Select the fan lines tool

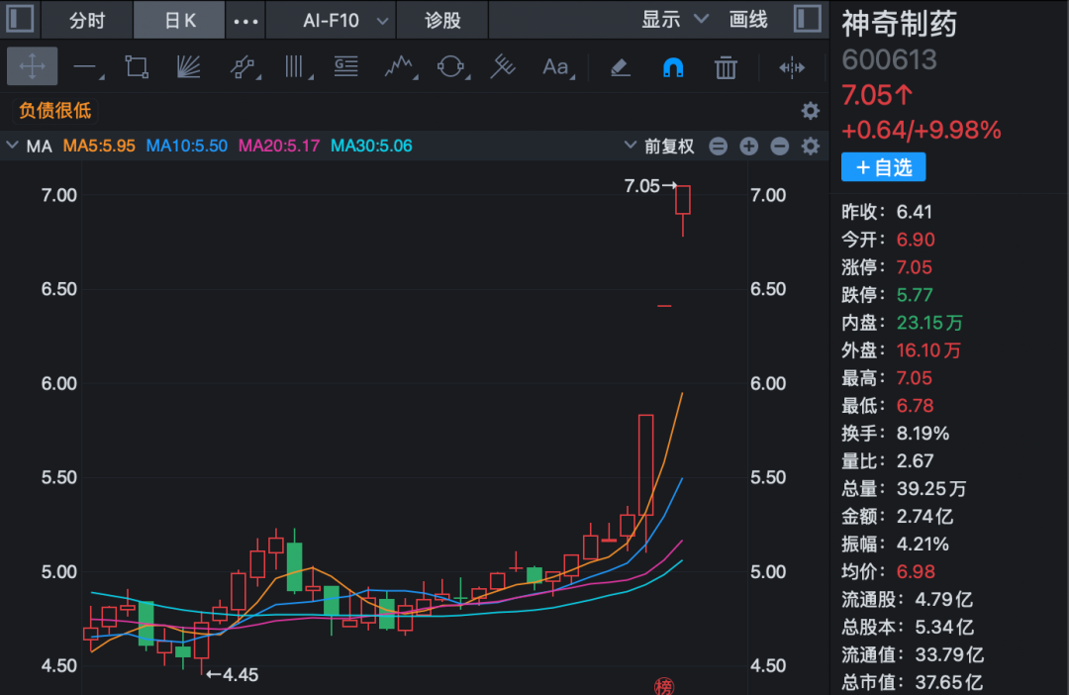188,67
